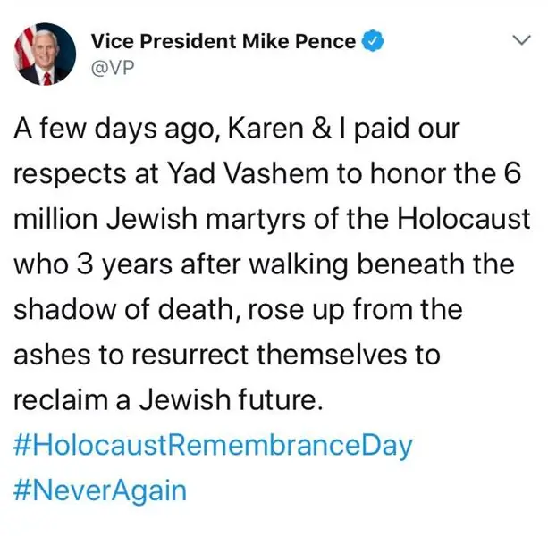Expand the tweet options chevron

pos(519,41)
